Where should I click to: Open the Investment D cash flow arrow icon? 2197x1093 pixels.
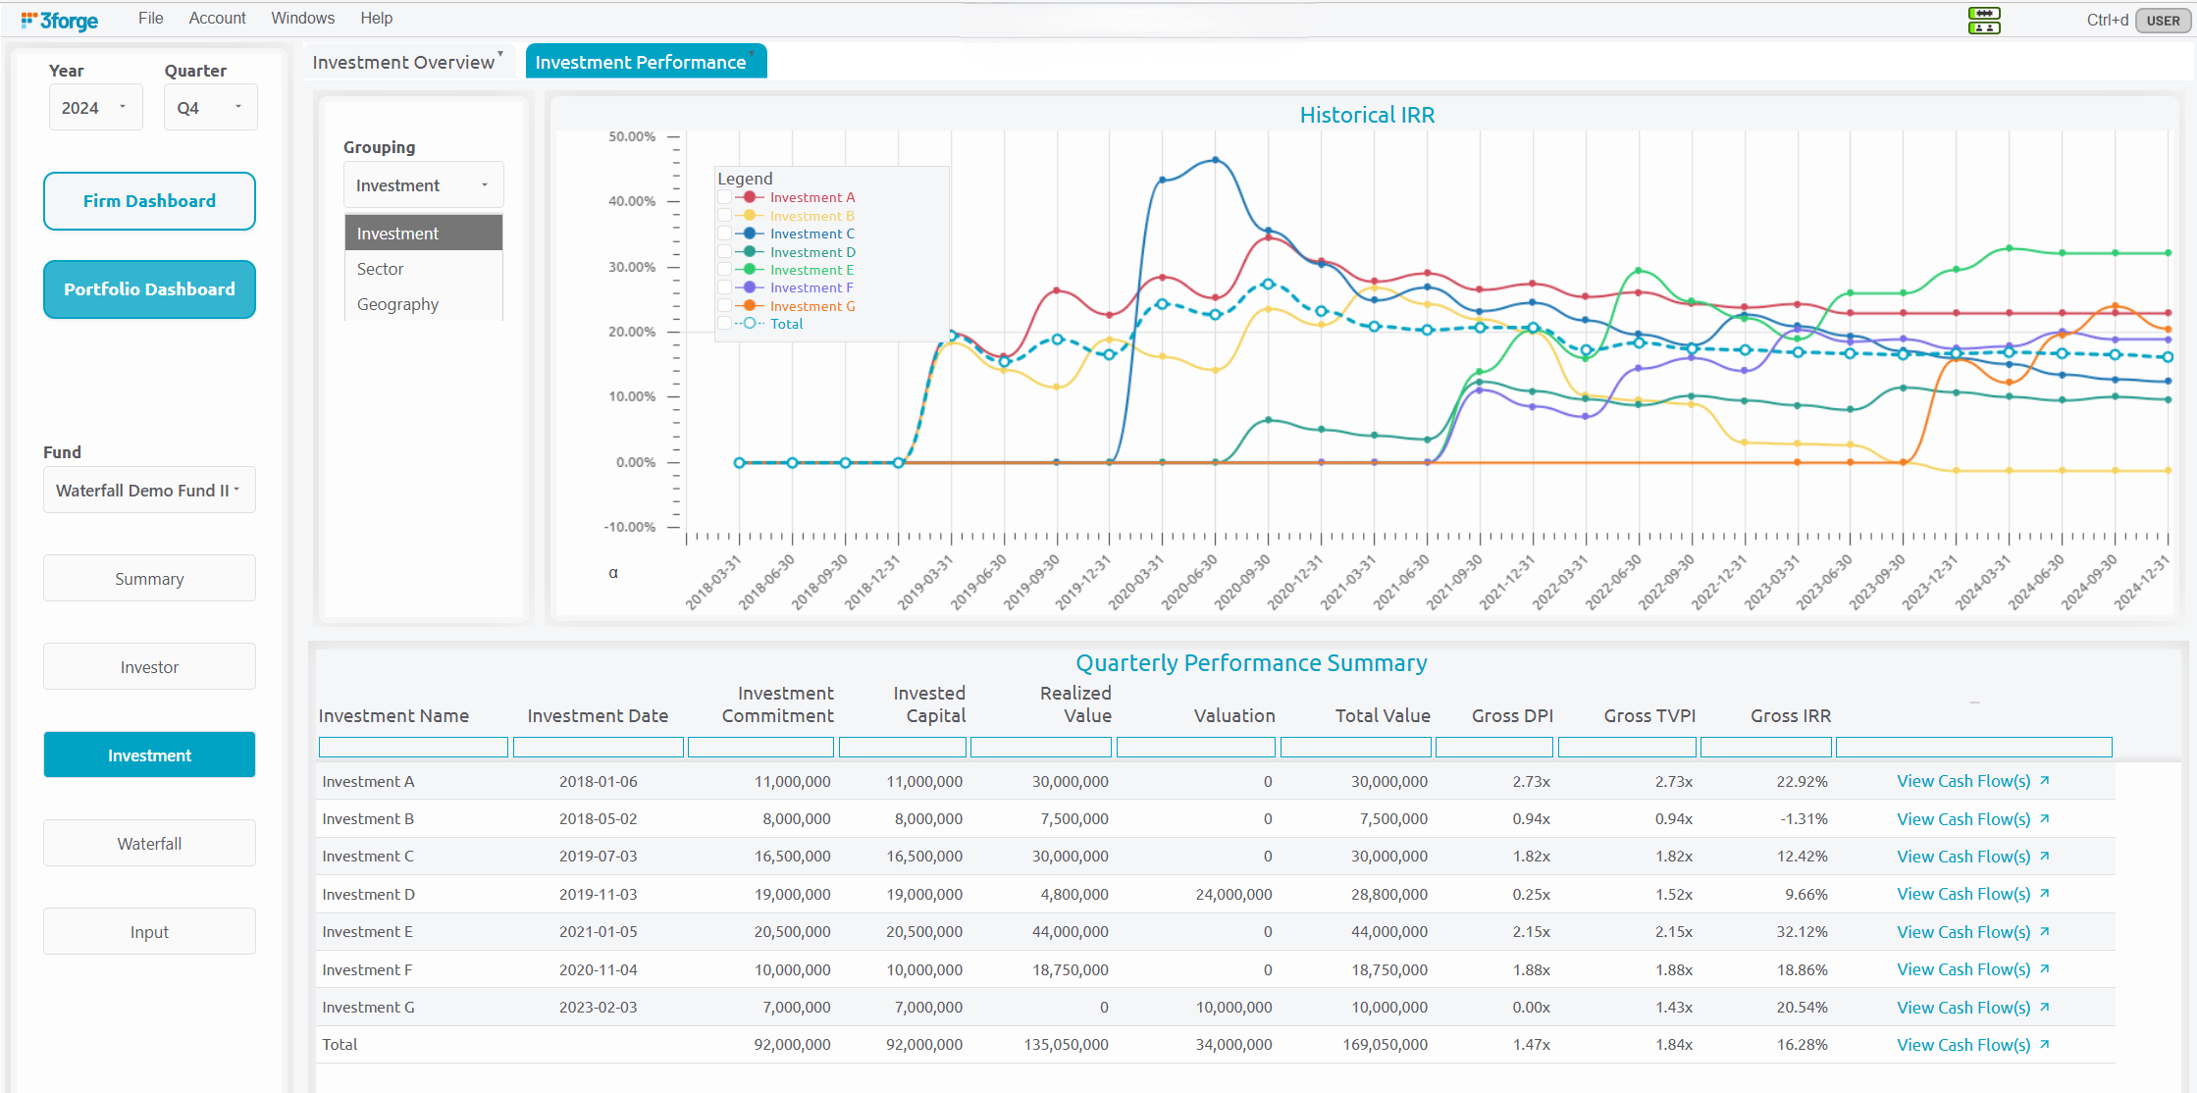coord(2045,894)
